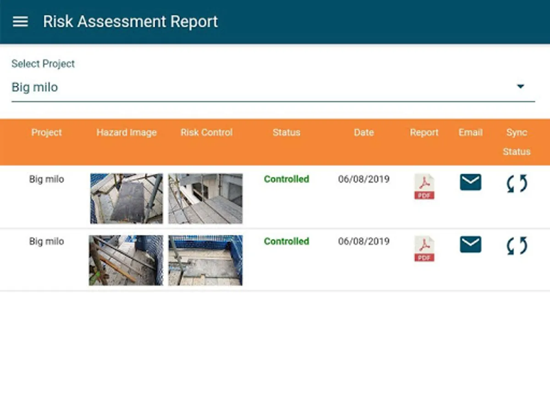Email the second Big milo assessment

point(470,244)
